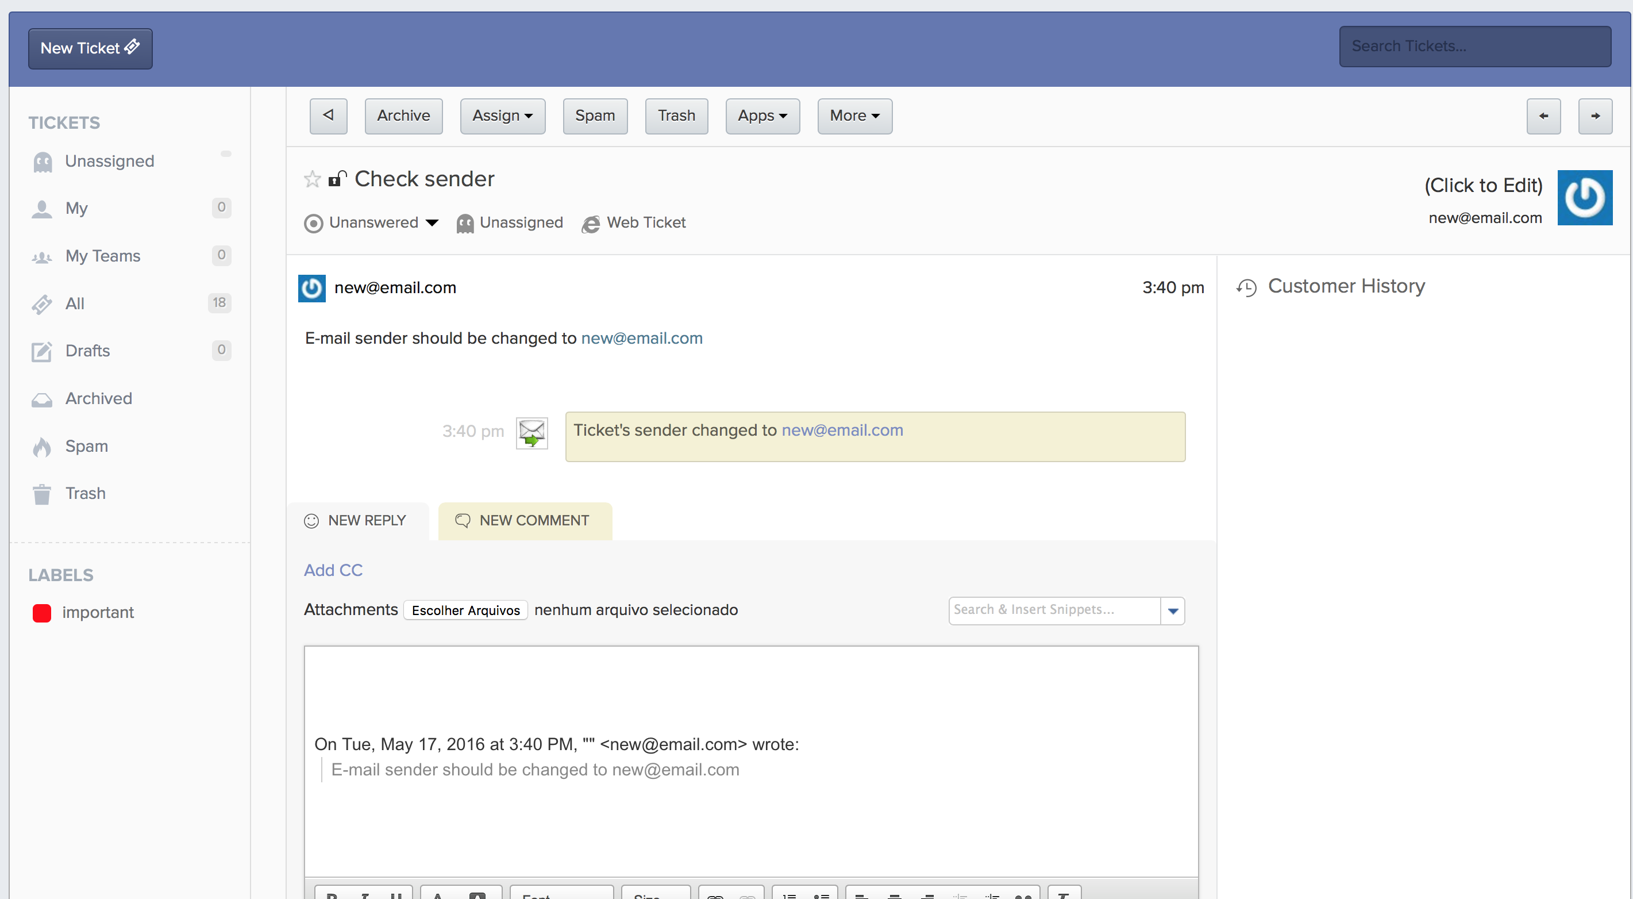The width and height of the screenshot is (1633, 899).
Task: Lock the ticket using the padlock icon
Action: pos(338,179)
